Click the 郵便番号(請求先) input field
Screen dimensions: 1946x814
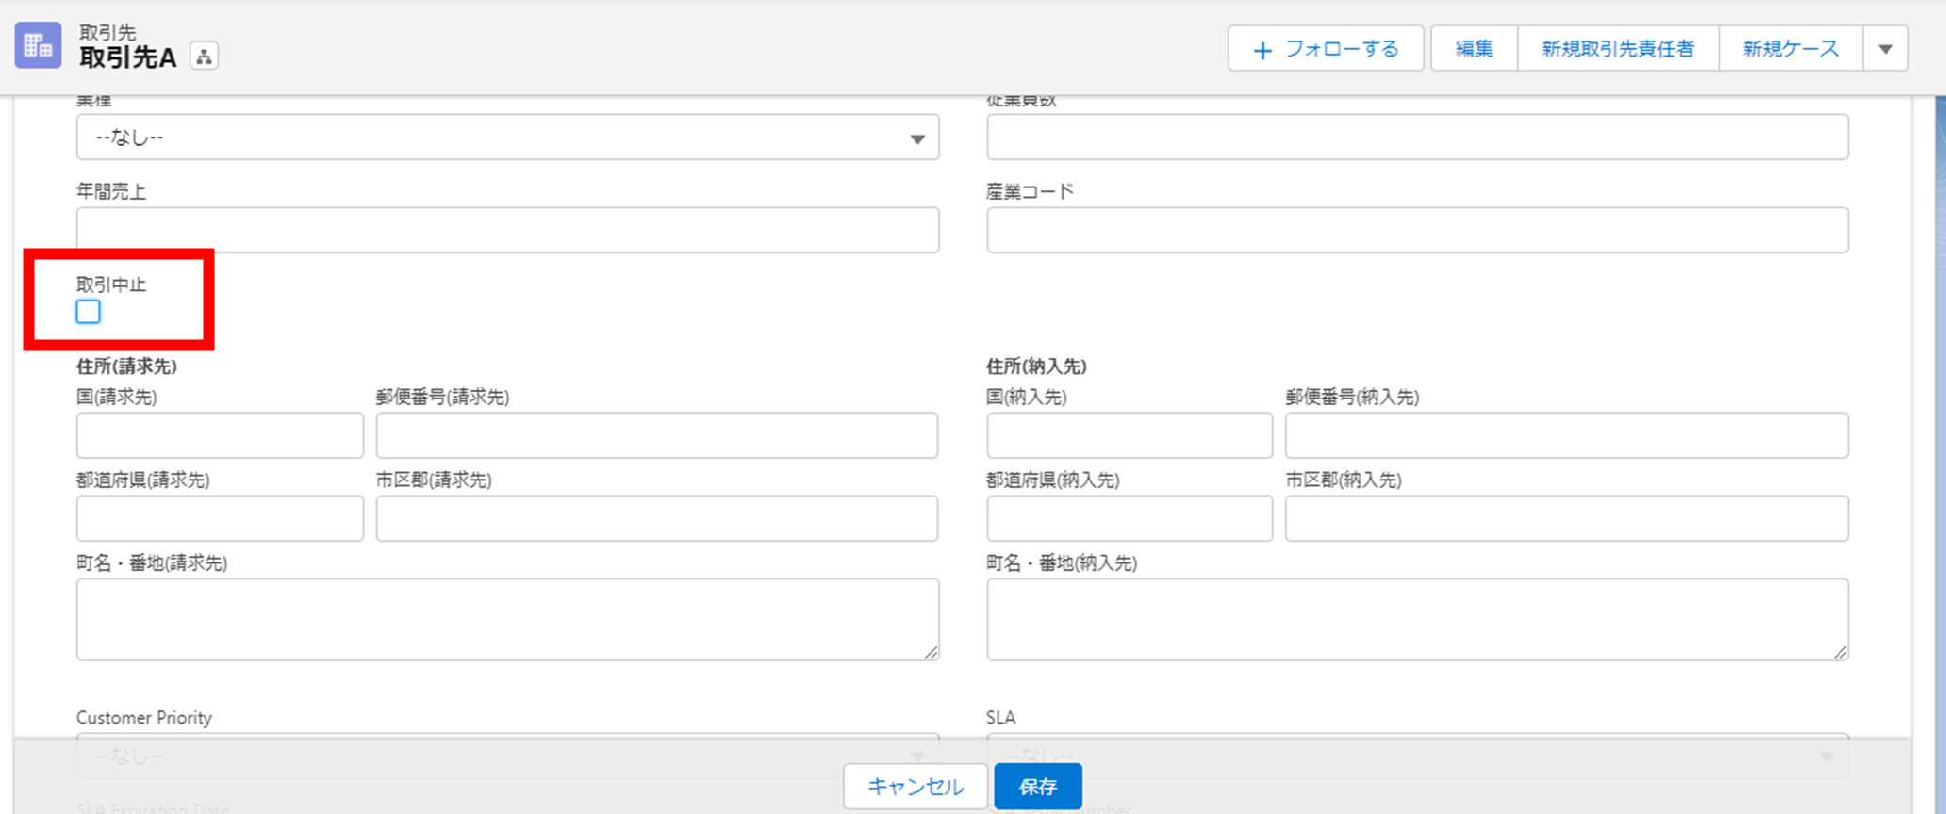click(657, 435)
